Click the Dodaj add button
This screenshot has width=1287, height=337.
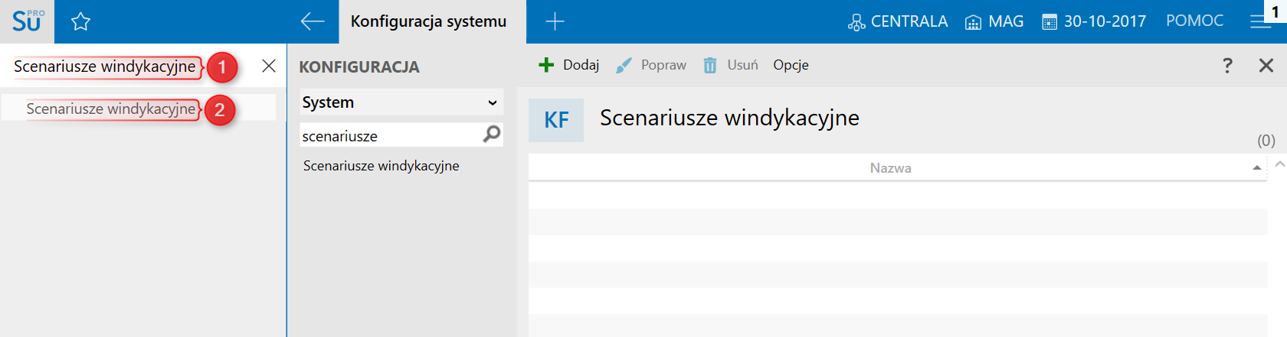[x=569, y=65]
